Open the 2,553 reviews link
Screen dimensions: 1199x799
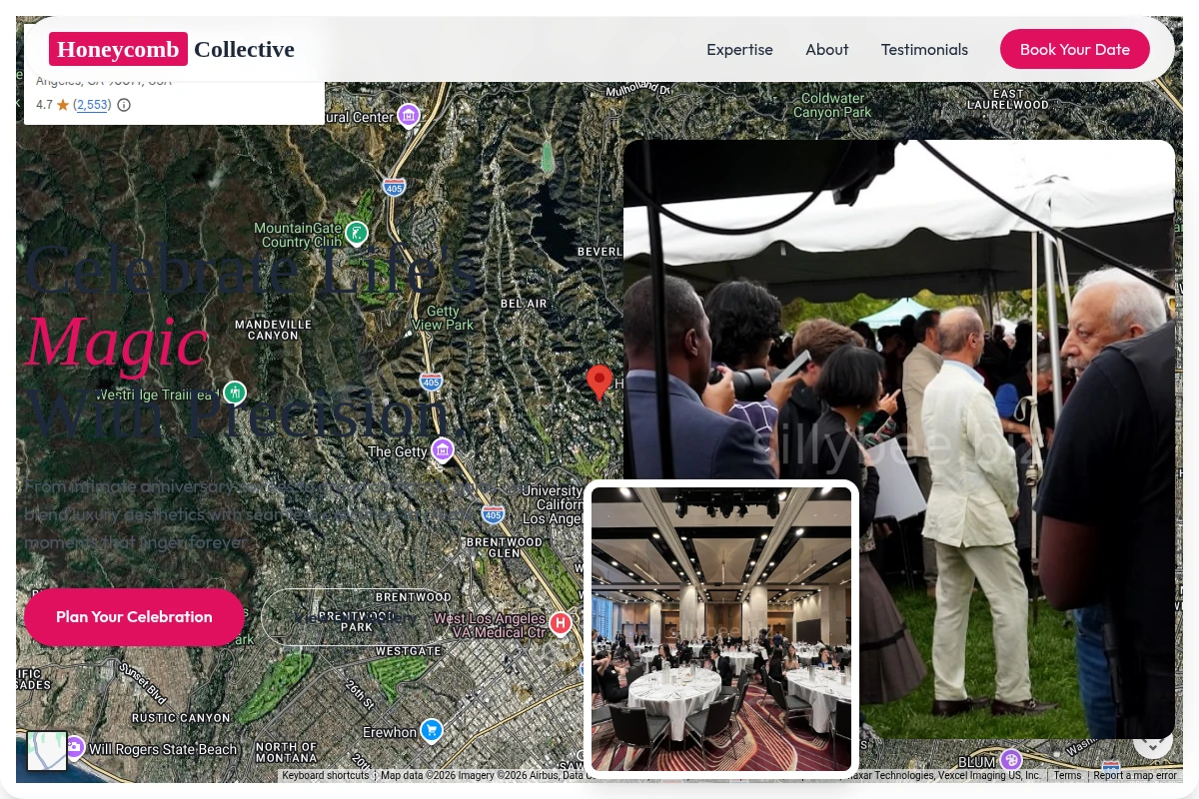[92, 105]
